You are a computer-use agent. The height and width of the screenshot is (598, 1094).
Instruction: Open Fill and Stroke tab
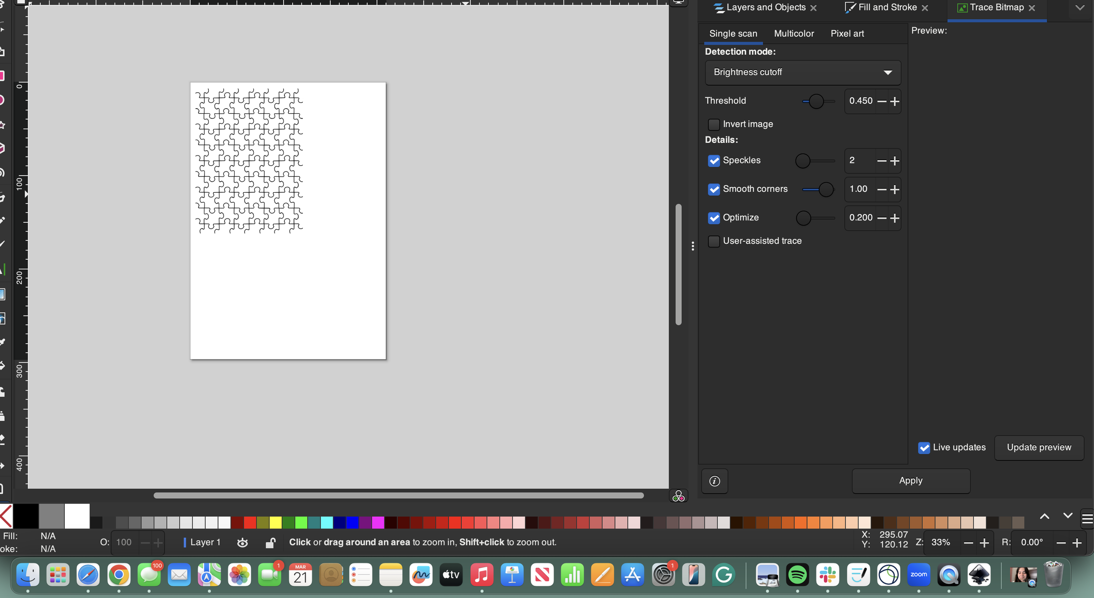point(887,7)
